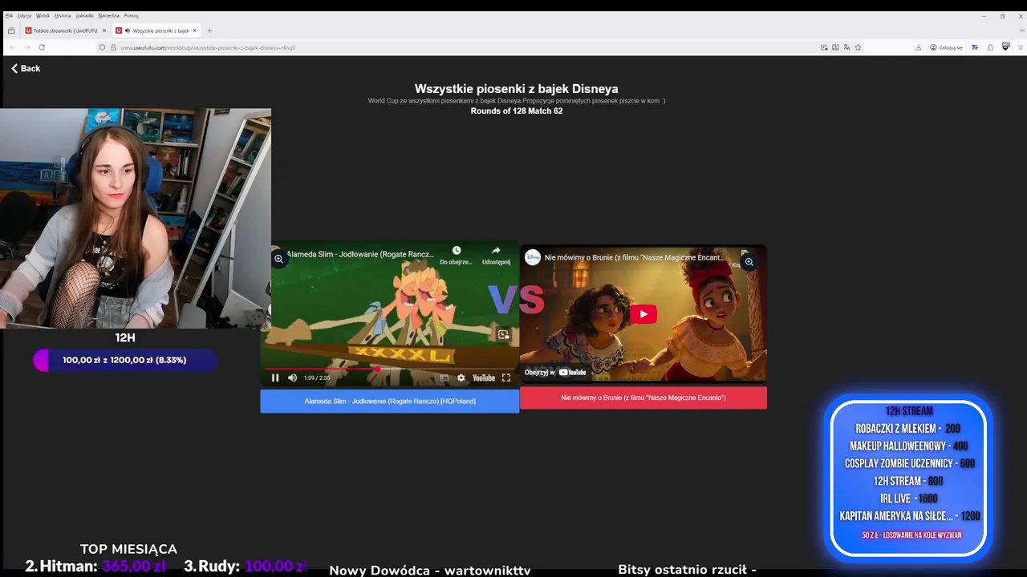Click the tracking protection shield icon
The width and height of the screenshot is (1027, 577).
102,47
